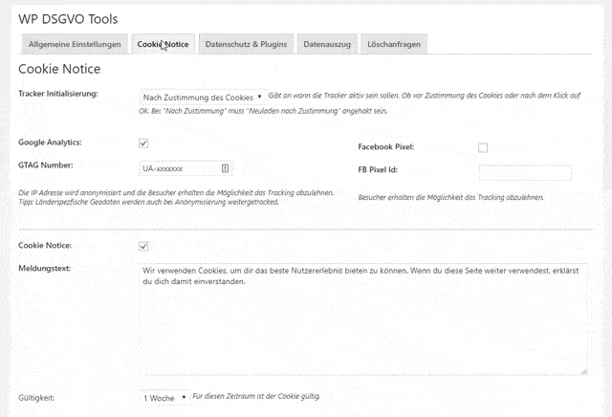Untick the Google Analytics checkbox

[x=143, y=143]
